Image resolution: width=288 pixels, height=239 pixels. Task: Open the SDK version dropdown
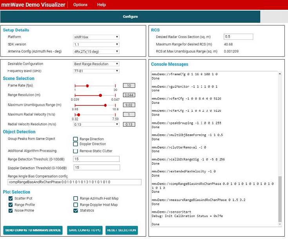[96, 44]
